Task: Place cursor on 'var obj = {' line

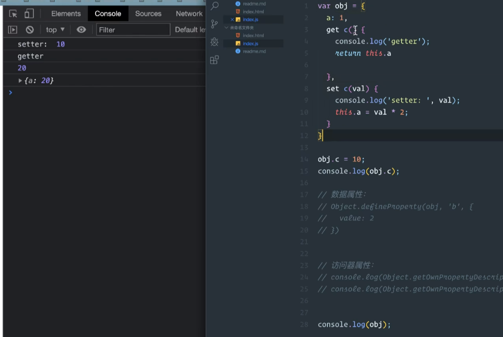Action: (341, 6)
